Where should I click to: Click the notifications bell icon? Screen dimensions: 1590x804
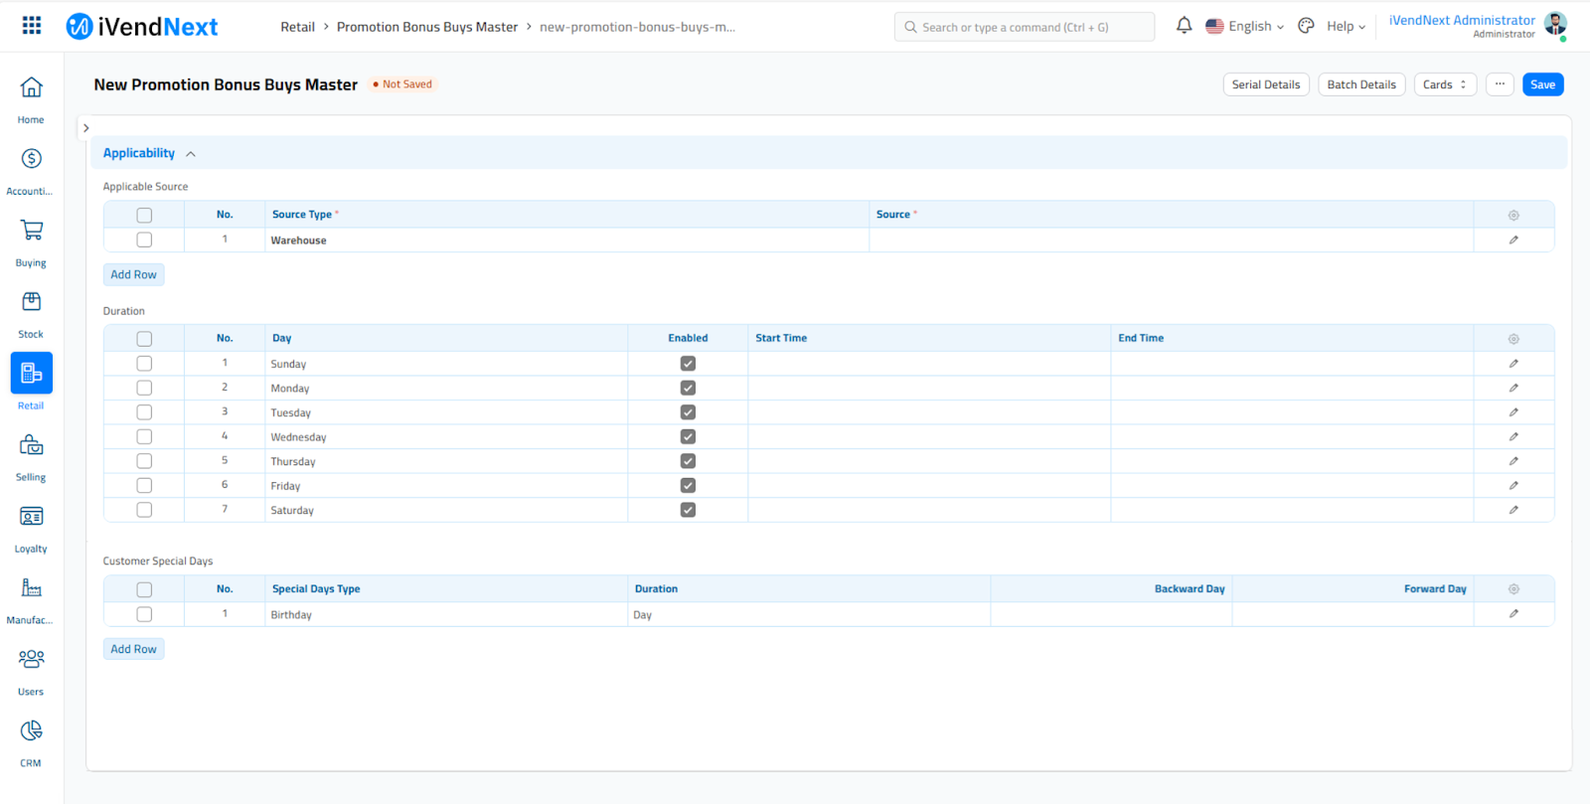[x=1184, y=26]
